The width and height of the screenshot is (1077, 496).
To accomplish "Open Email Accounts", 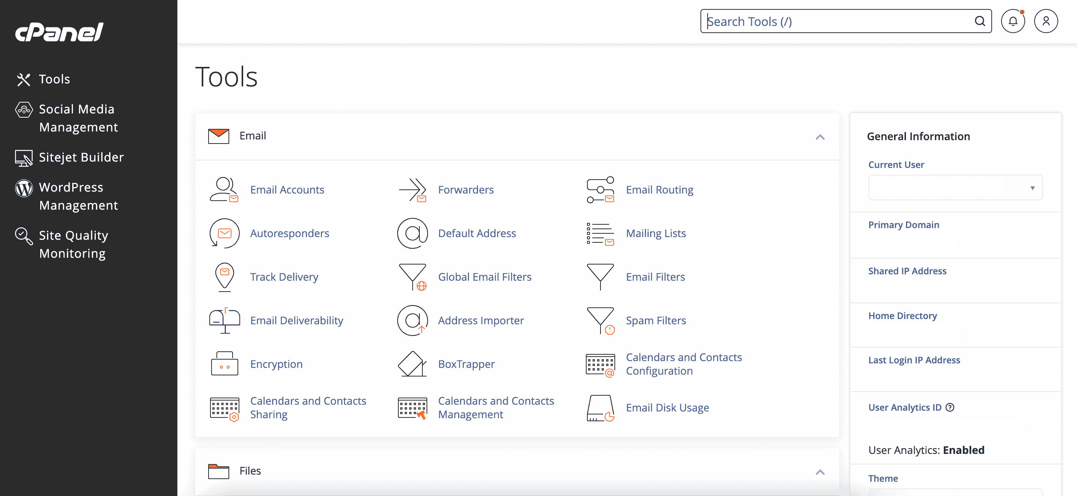I will point(287,189).
